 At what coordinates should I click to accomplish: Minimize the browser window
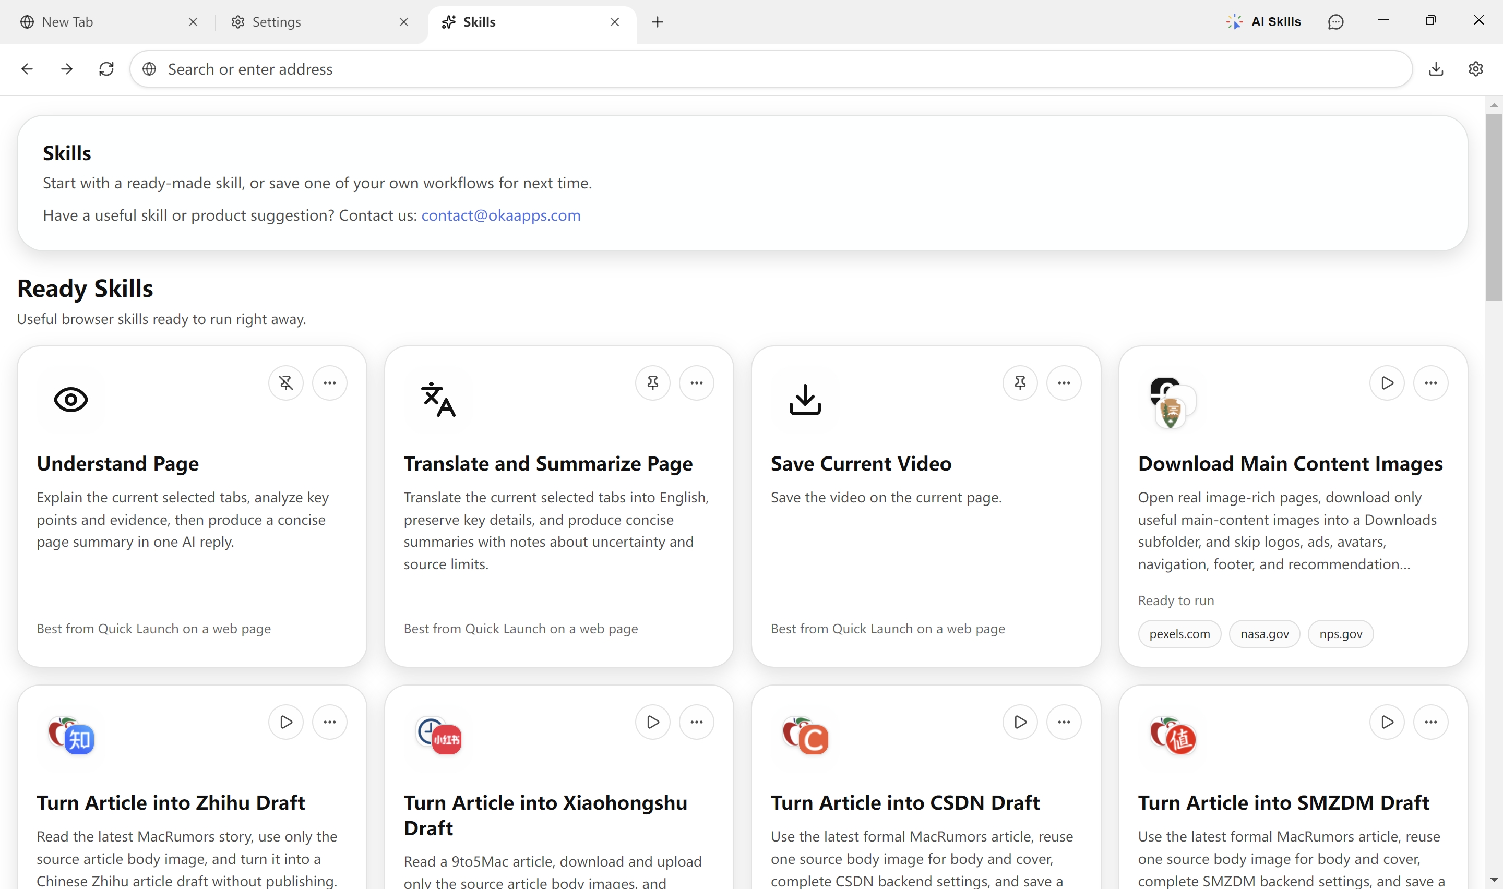1382,20
